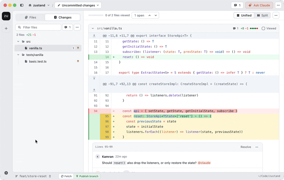Image resolution: width=284 pixels, height=180 pixels.
Task: Click the +8 −1 change dots indicator
Action: [x=254, y=28]
